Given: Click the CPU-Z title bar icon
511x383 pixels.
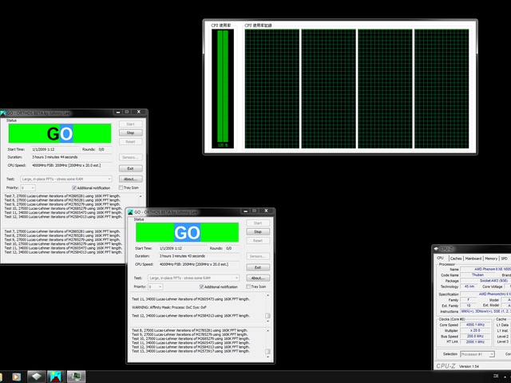Looking at the screenshot, I should pyautogui.click(x=437, y=249).
